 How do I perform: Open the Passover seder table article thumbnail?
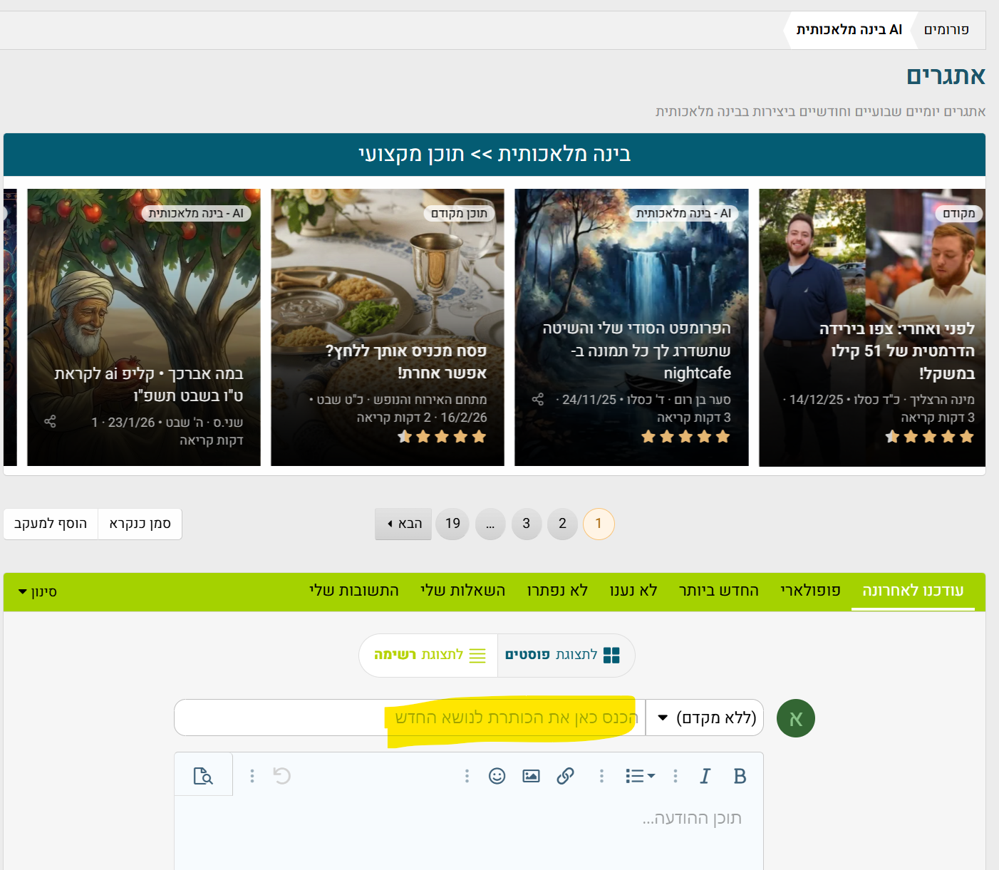pyautogui.click(x=388, y=285)
